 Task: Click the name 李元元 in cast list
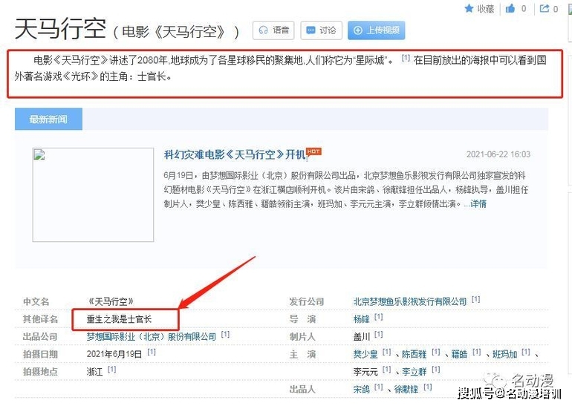click(x=365, y=371)
